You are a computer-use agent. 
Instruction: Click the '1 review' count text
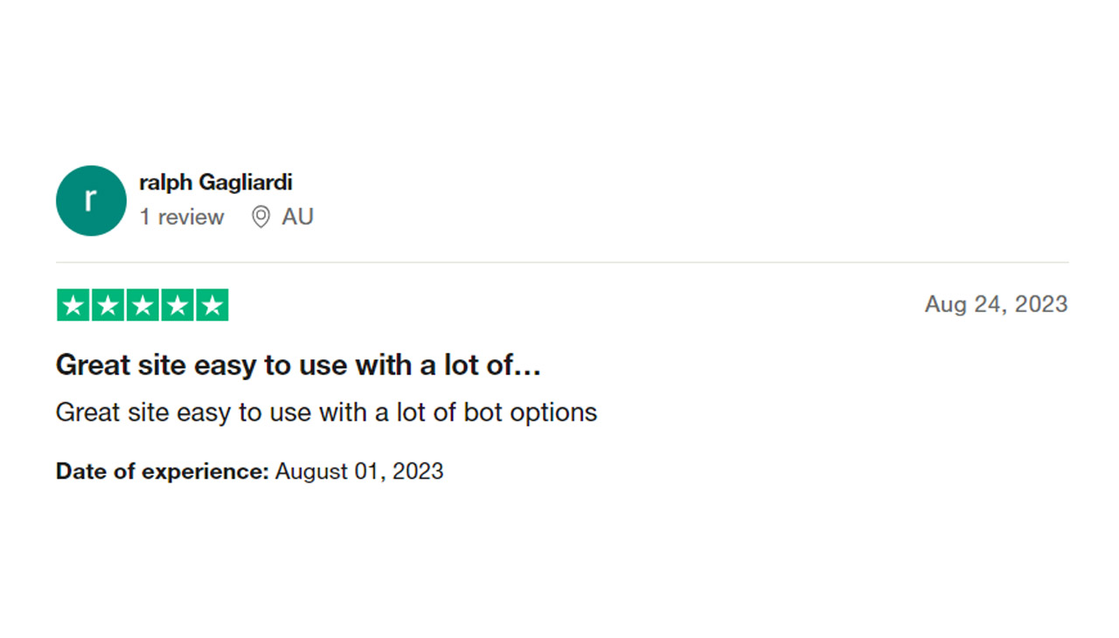pos(182,217)
